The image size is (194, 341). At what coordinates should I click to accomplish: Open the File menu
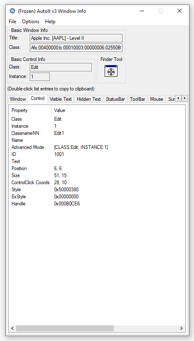click(12, 22)
